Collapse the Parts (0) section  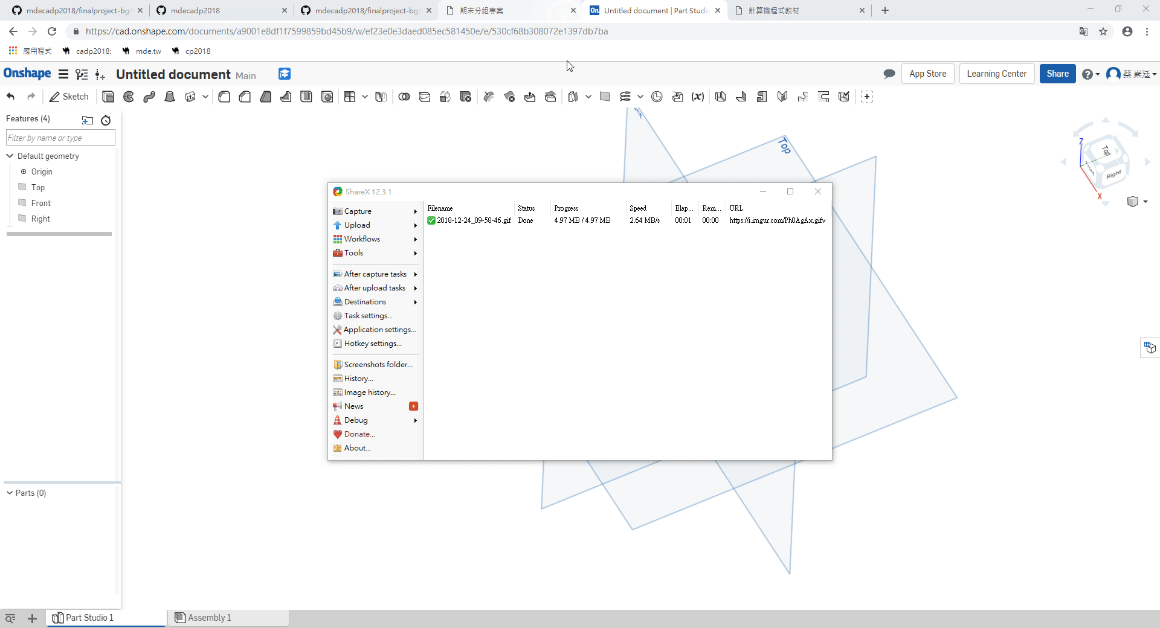tap(10, 493)
